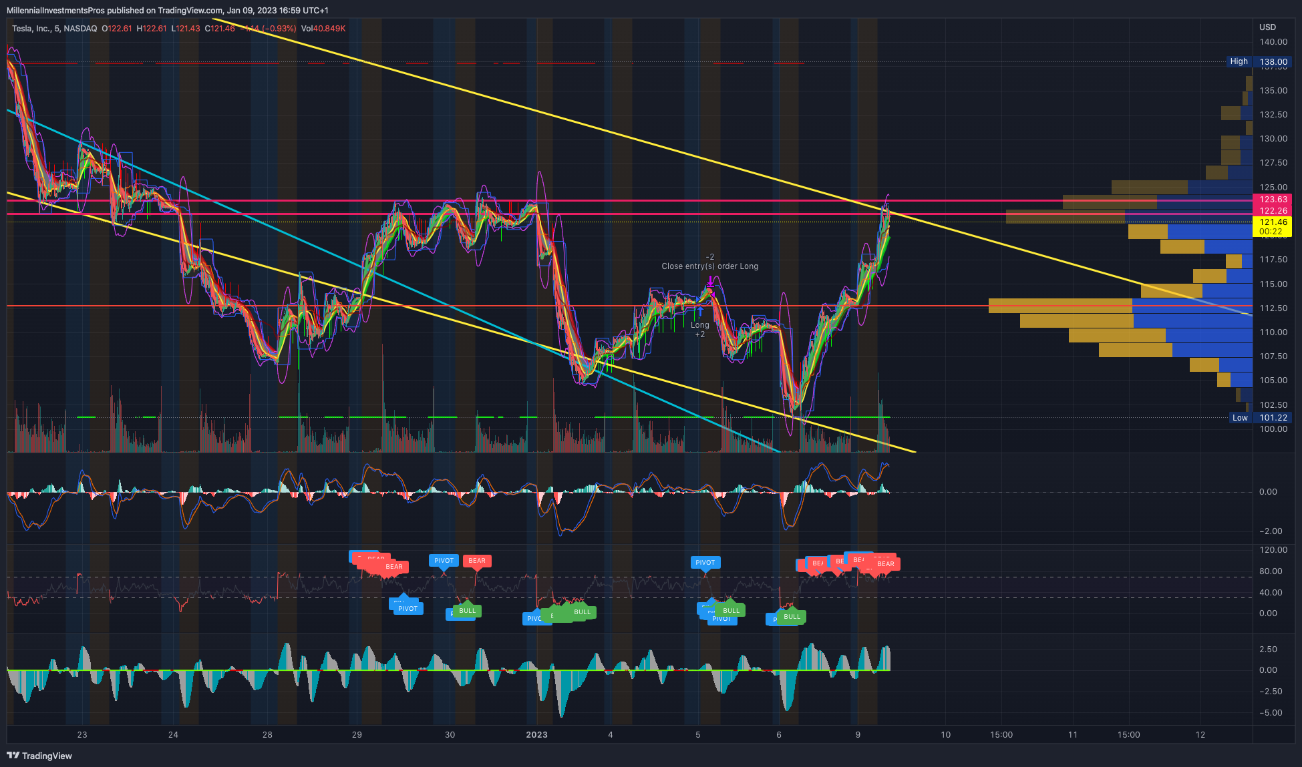Click date 10 on the time axis
Image resolution: width=1302 pixels, height=767 pixels.
pos(945,735)
